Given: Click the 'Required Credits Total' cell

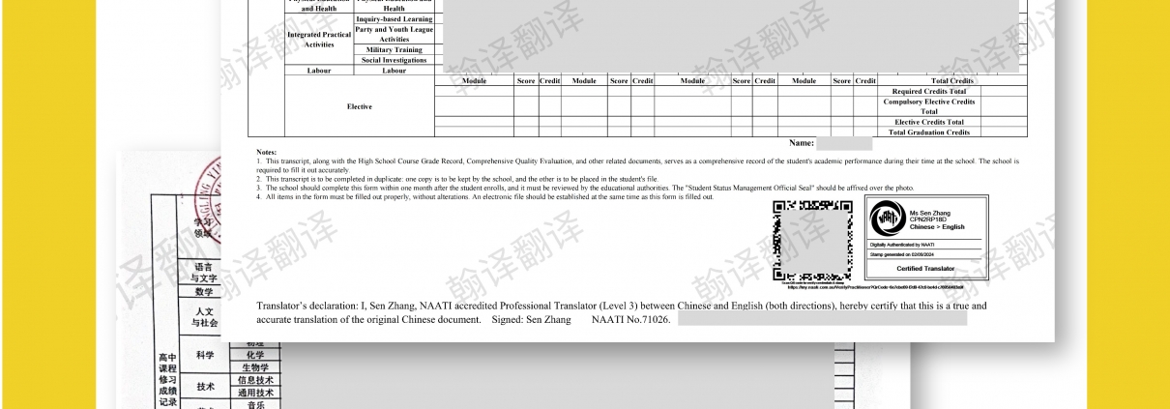Looking at the screenshot, I should point(928,91).
